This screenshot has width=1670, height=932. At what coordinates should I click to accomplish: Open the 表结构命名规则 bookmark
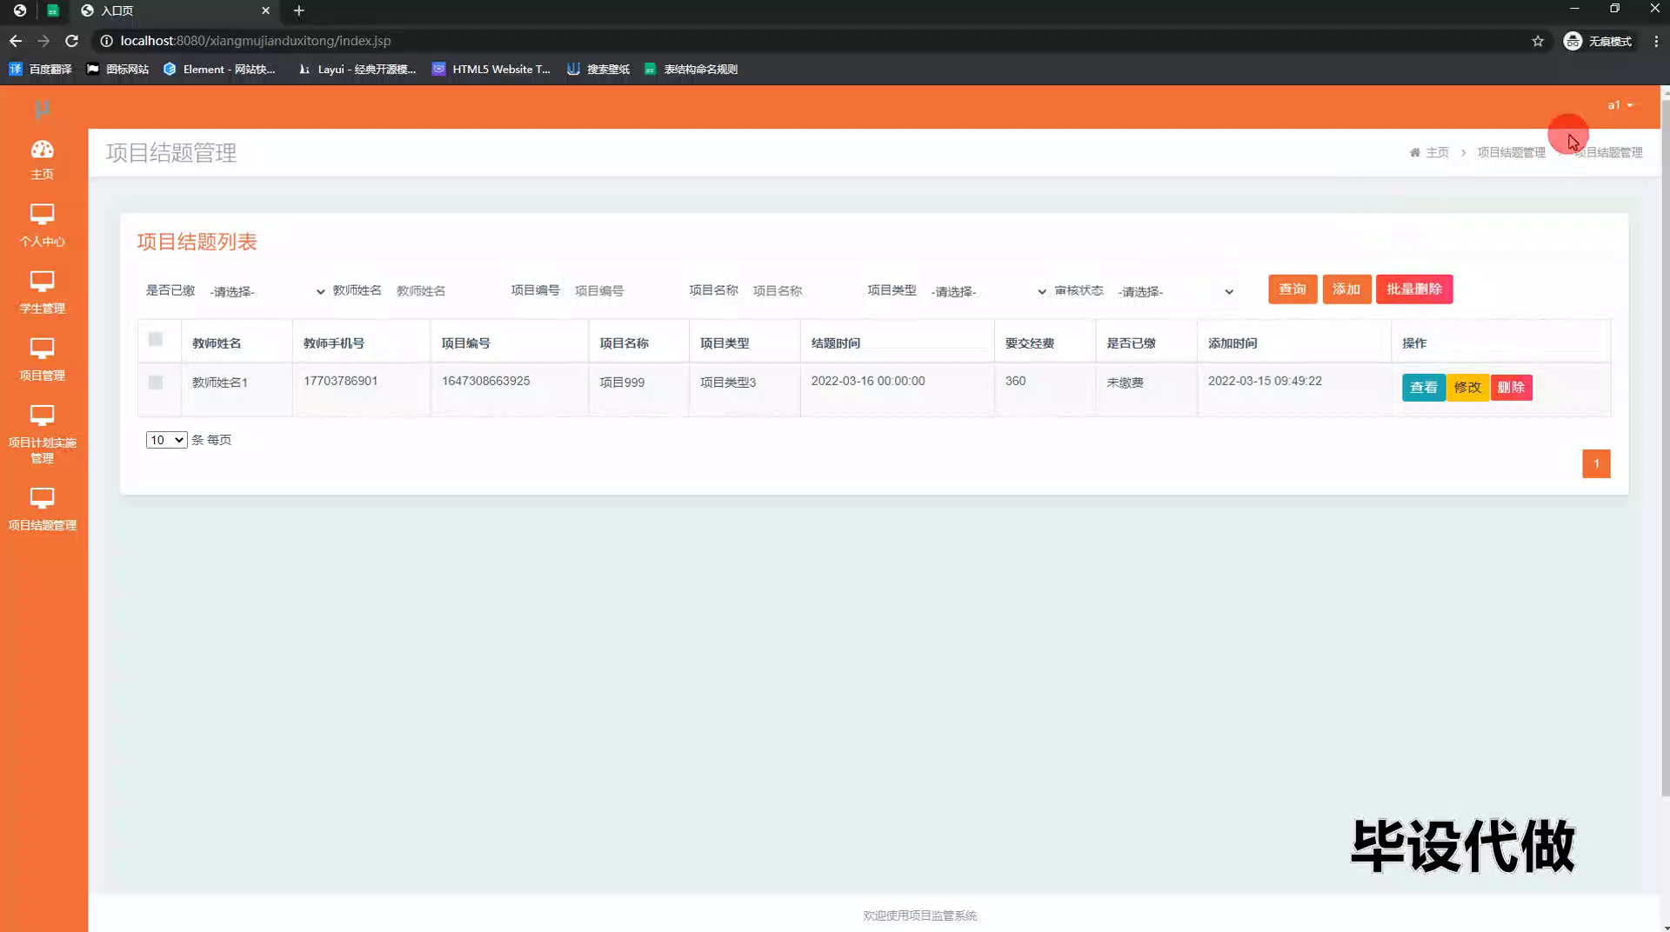coord(691,69)
